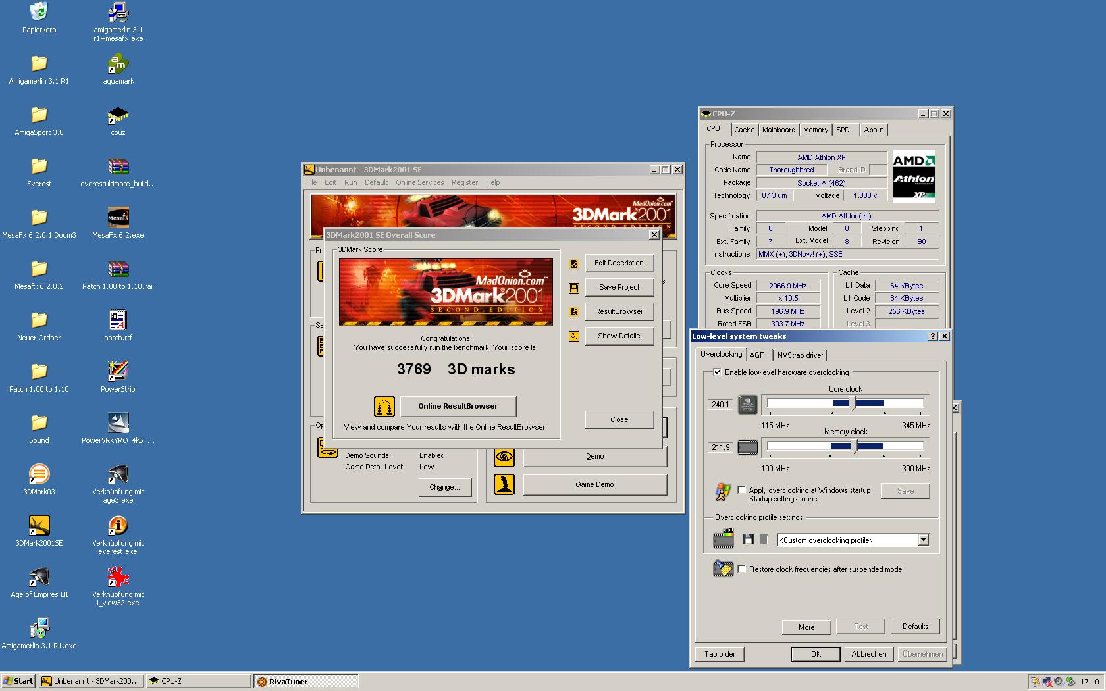Open the Papierkorb recycle bin icon
This screenshot has height=691, width=1106.
point(39,12)
